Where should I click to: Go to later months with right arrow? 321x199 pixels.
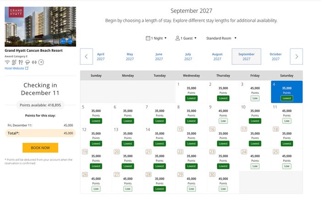[296, 56]
